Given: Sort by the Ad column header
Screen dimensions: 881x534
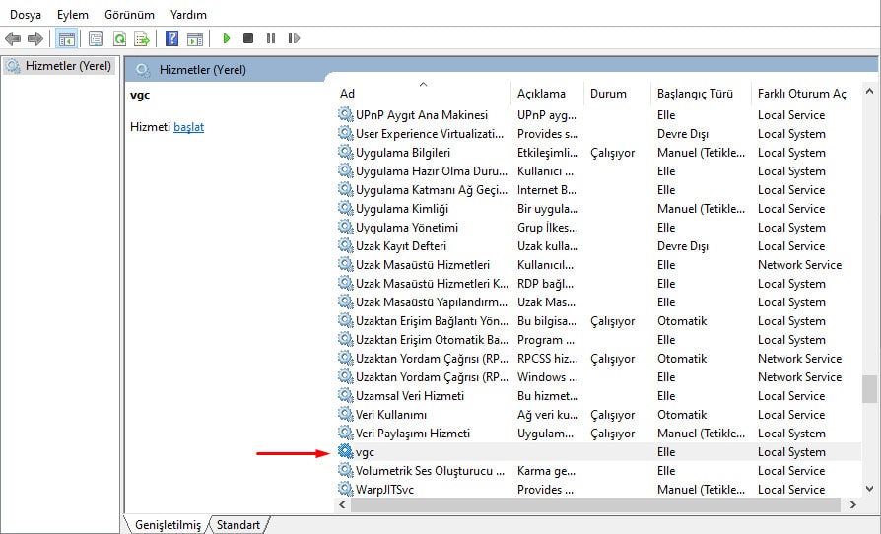Looking at the screenshot, I should (x=347, y=94).
